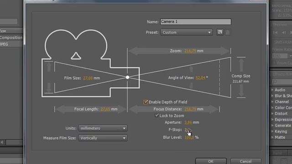
Task: Click the Zoom value in mm
Action: [190, 51]
